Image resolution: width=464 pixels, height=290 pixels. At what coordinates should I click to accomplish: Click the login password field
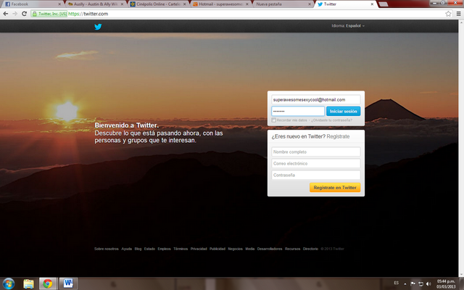coord(298,111)
